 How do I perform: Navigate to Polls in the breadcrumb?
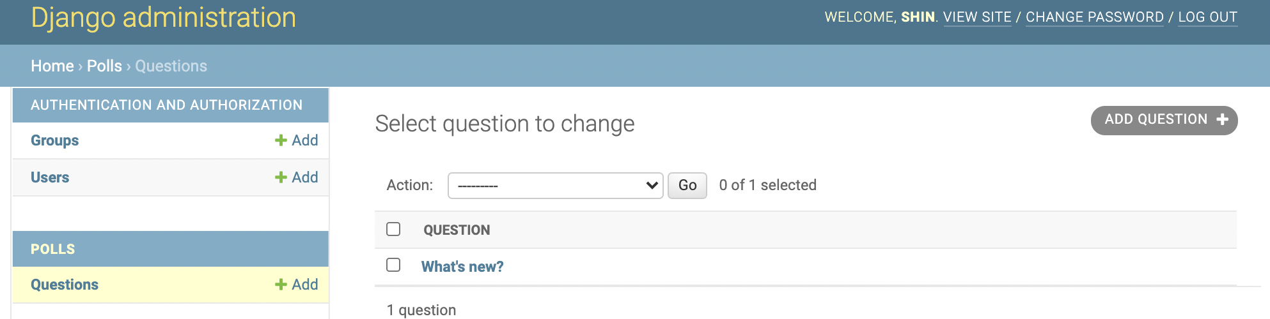(104, 66)
